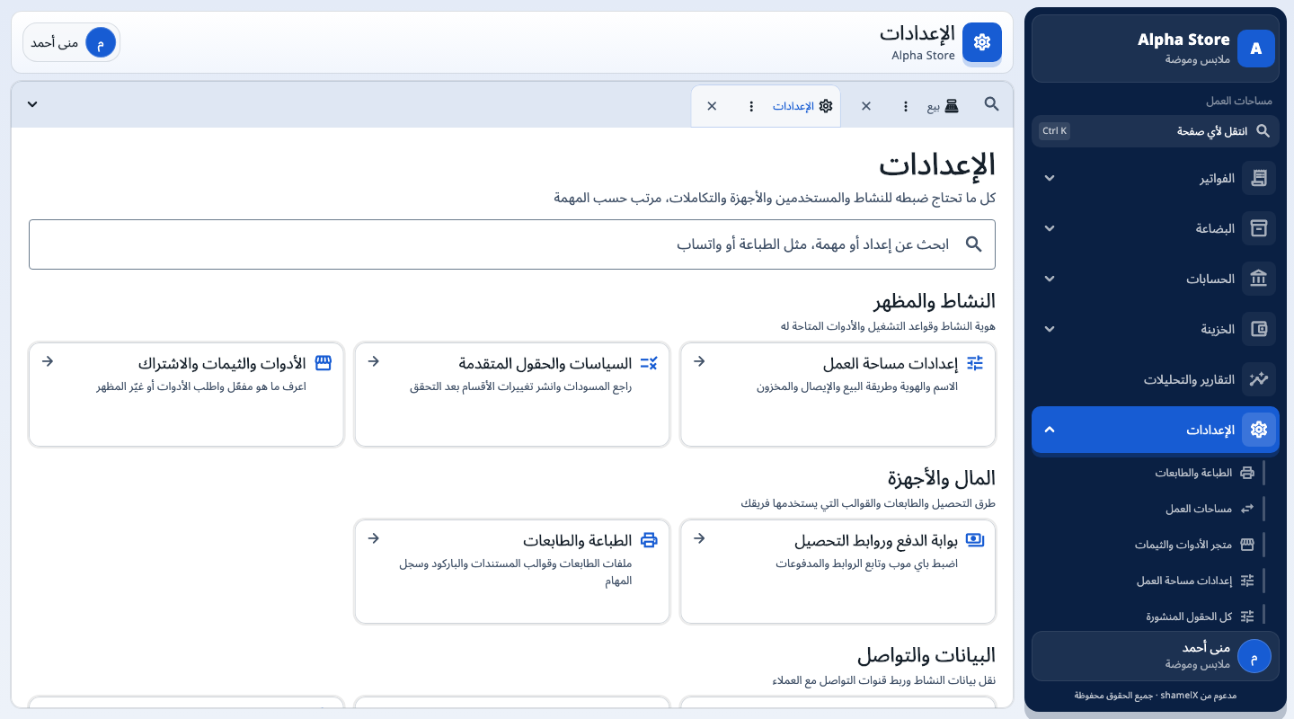
Task: Open the three-dot menu of the الإعدادات tab
Action: click(x=751, y=106)
